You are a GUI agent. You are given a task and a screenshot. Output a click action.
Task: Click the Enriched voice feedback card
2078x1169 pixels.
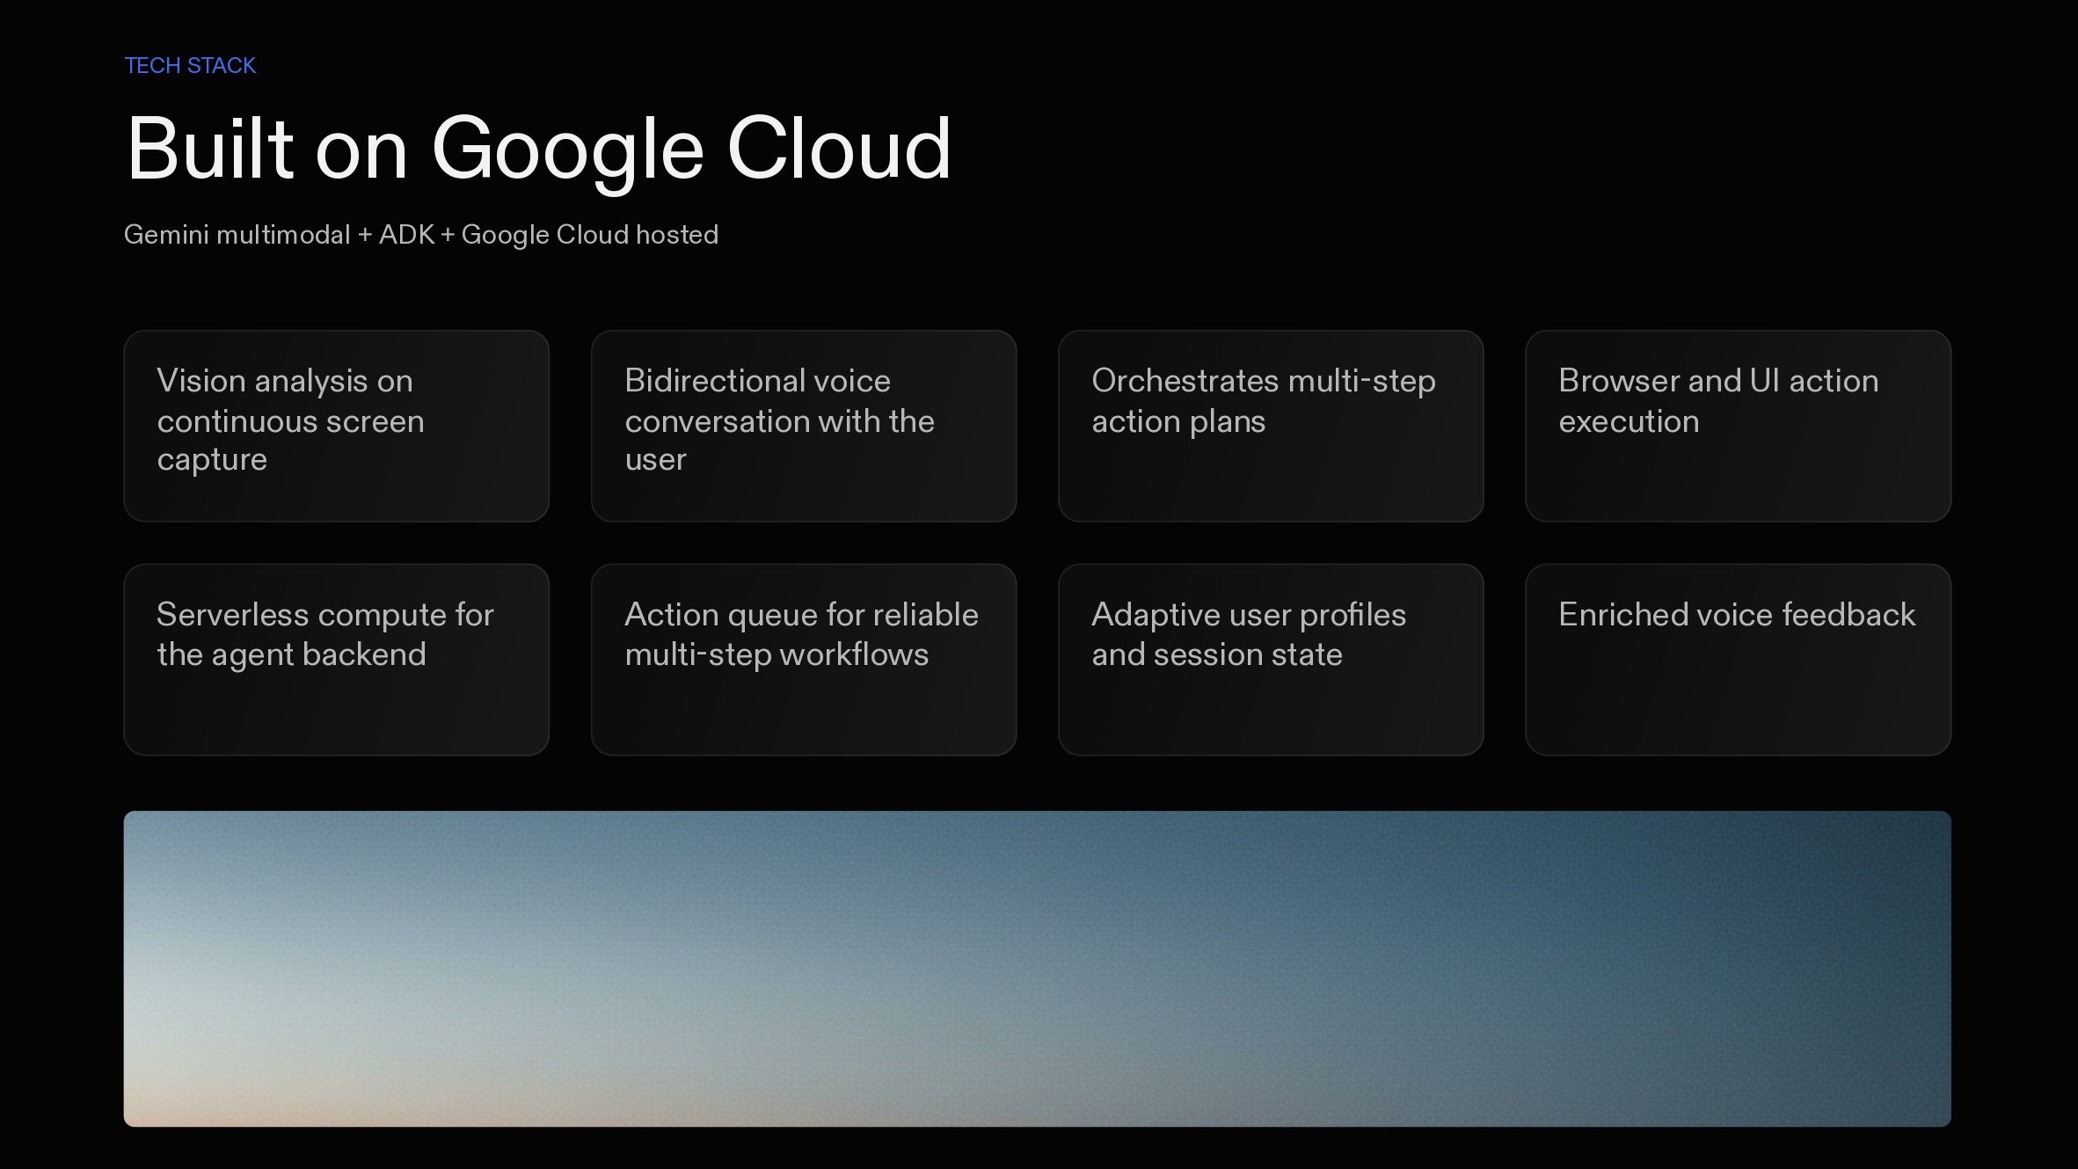pos(1738,660)
